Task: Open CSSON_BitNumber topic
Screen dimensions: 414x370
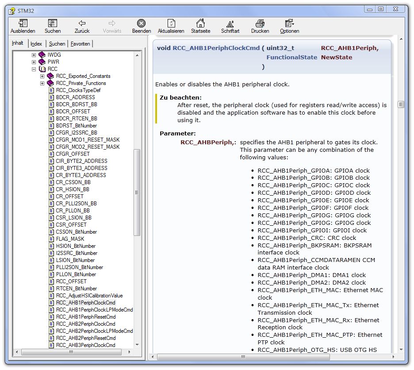Action: pos(77,232)
